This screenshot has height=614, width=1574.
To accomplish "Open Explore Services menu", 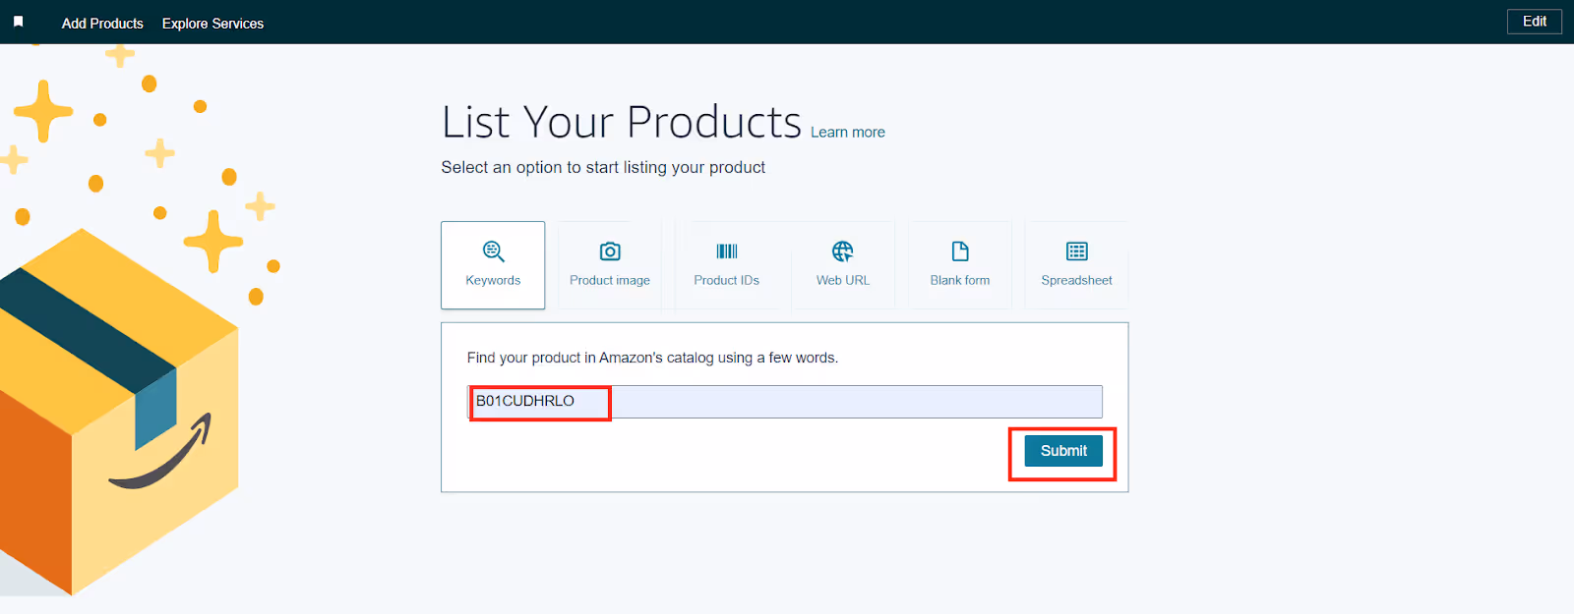I will click(x=212, y=24).
